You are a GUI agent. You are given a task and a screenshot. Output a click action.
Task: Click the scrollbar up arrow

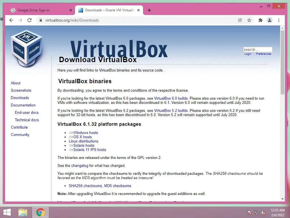click(x=282, y=28)
